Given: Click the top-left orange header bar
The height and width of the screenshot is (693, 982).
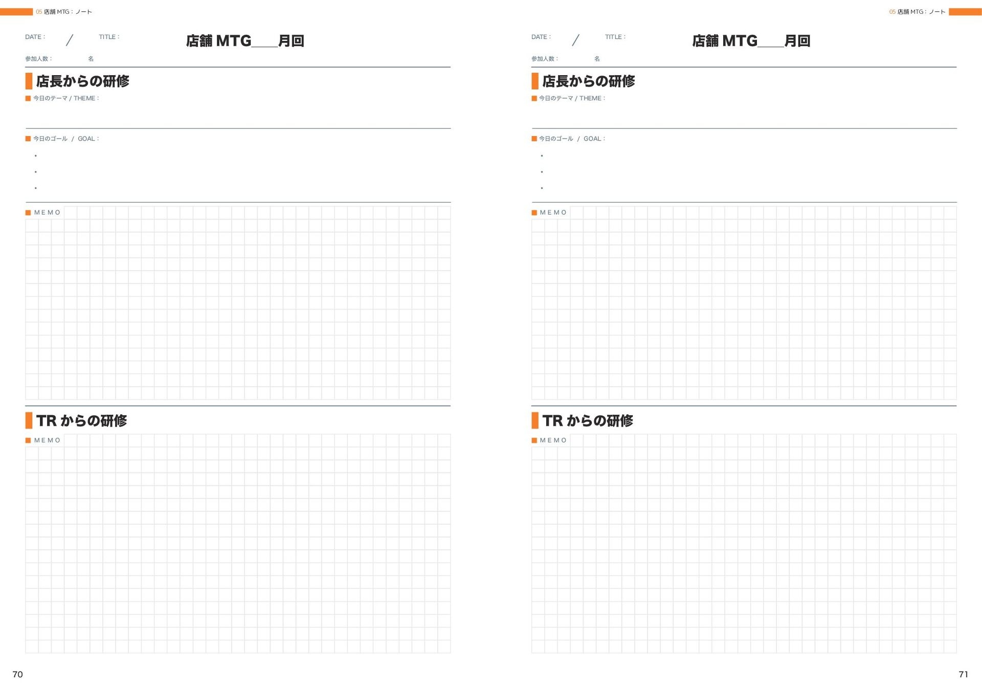Looking at the screenshot, I should pyautogui.click(x=16, y=12).
